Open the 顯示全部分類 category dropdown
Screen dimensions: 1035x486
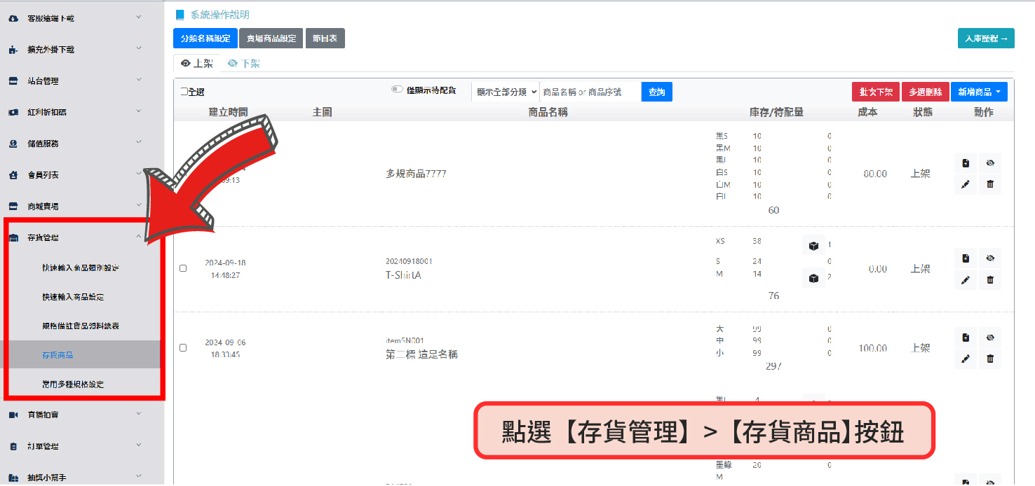pyautogui.click(x=505, y=92)
